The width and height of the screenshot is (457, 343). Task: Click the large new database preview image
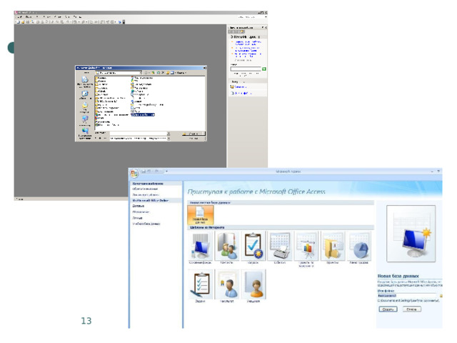coord(411,234)
